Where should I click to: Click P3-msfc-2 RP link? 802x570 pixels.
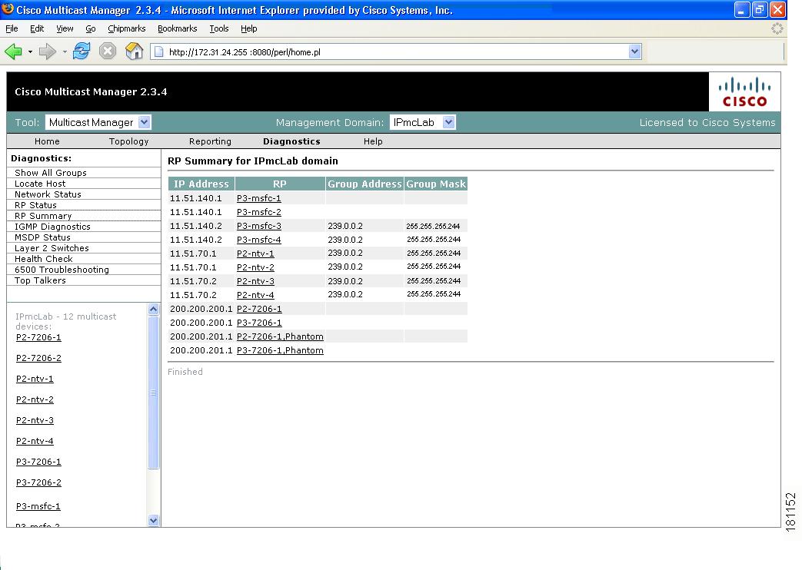tap(259, 212)
